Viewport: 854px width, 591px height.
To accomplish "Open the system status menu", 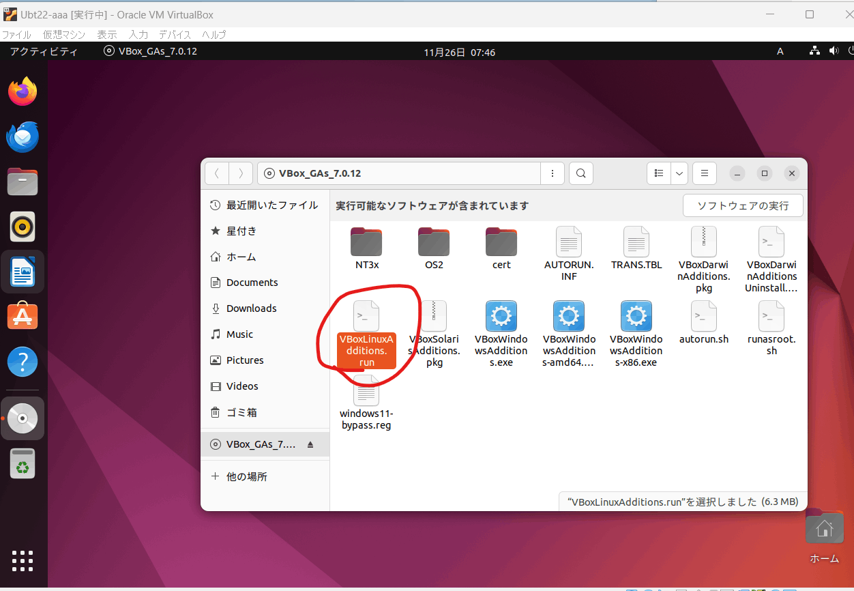I will tap(832, 51).
